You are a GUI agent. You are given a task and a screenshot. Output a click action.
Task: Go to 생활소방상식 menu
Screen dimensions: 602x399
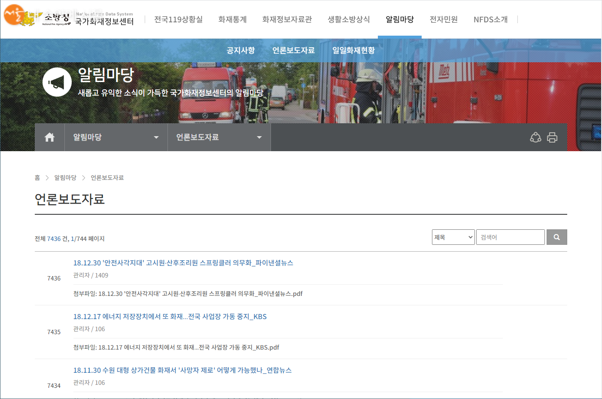tap(349, 19)
